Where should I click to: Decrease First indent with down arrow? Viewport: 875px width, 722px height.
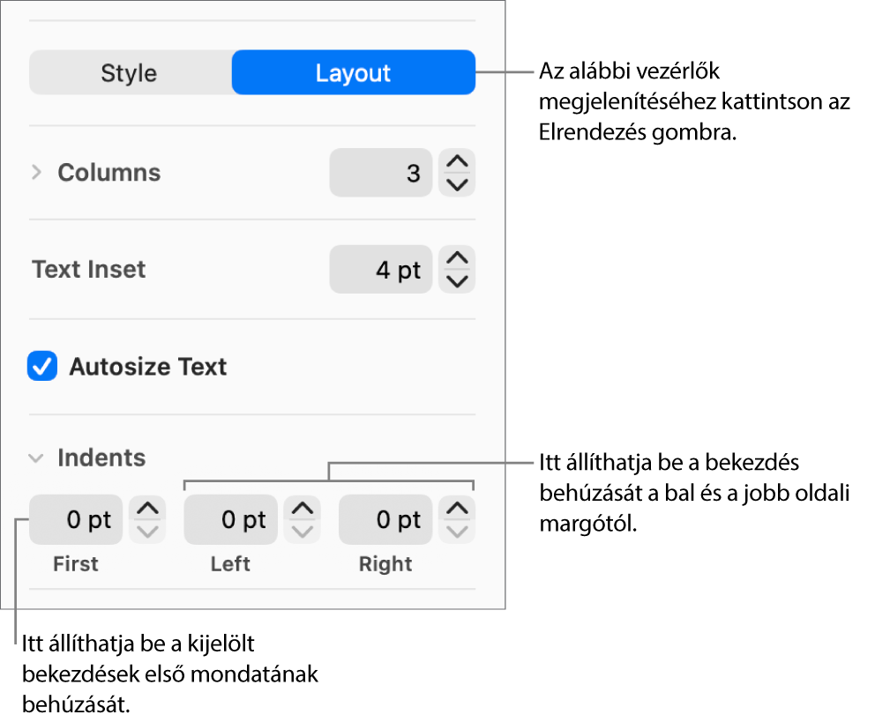tap(147, 532)
